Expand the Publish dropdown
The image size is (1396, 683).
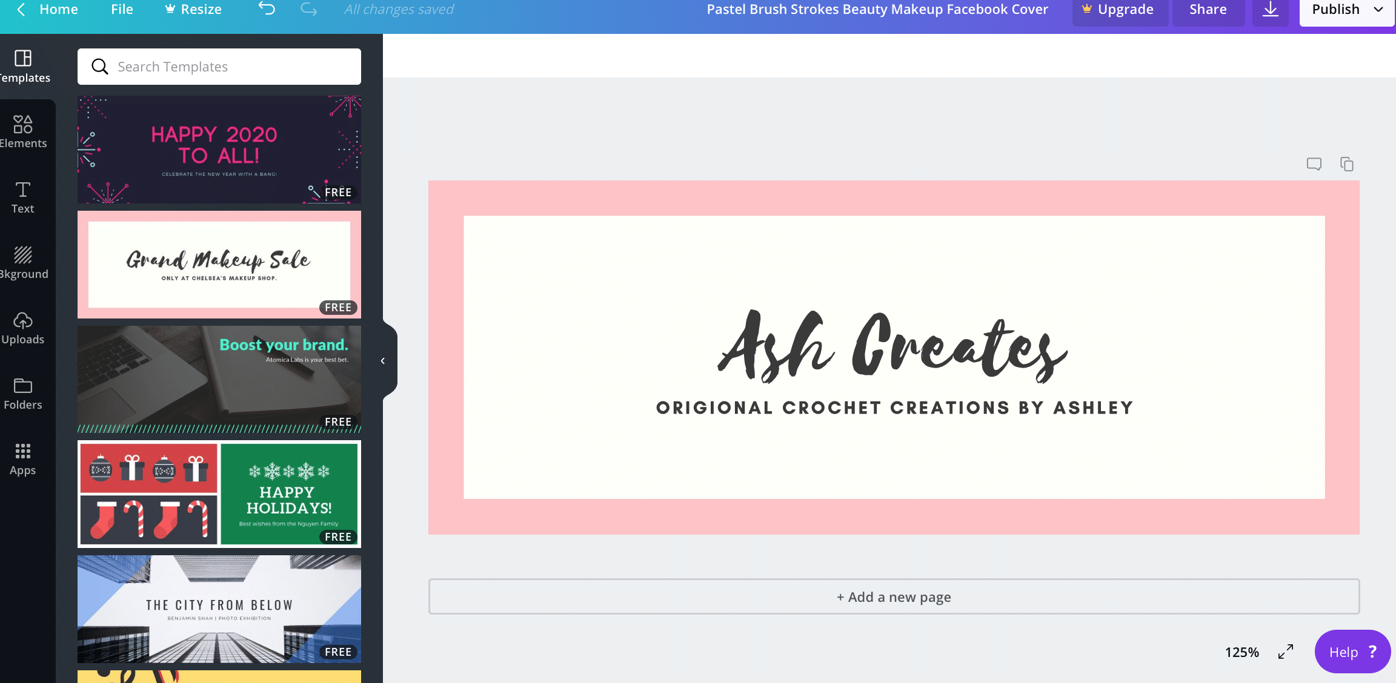click(x=1378, y=10)
